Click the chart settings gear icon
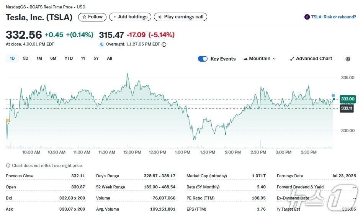This screenshot has width=363, height=216. 348,59
